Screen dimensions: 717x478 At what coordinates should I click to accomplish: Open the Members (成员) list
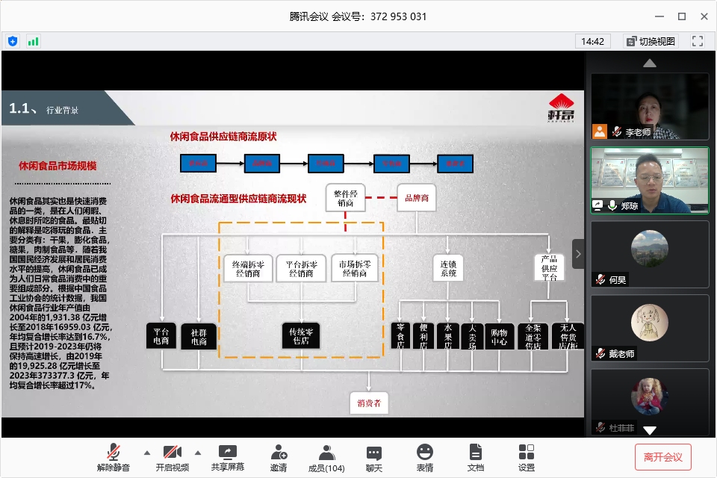pyautogui.click(x=326, y=456)
